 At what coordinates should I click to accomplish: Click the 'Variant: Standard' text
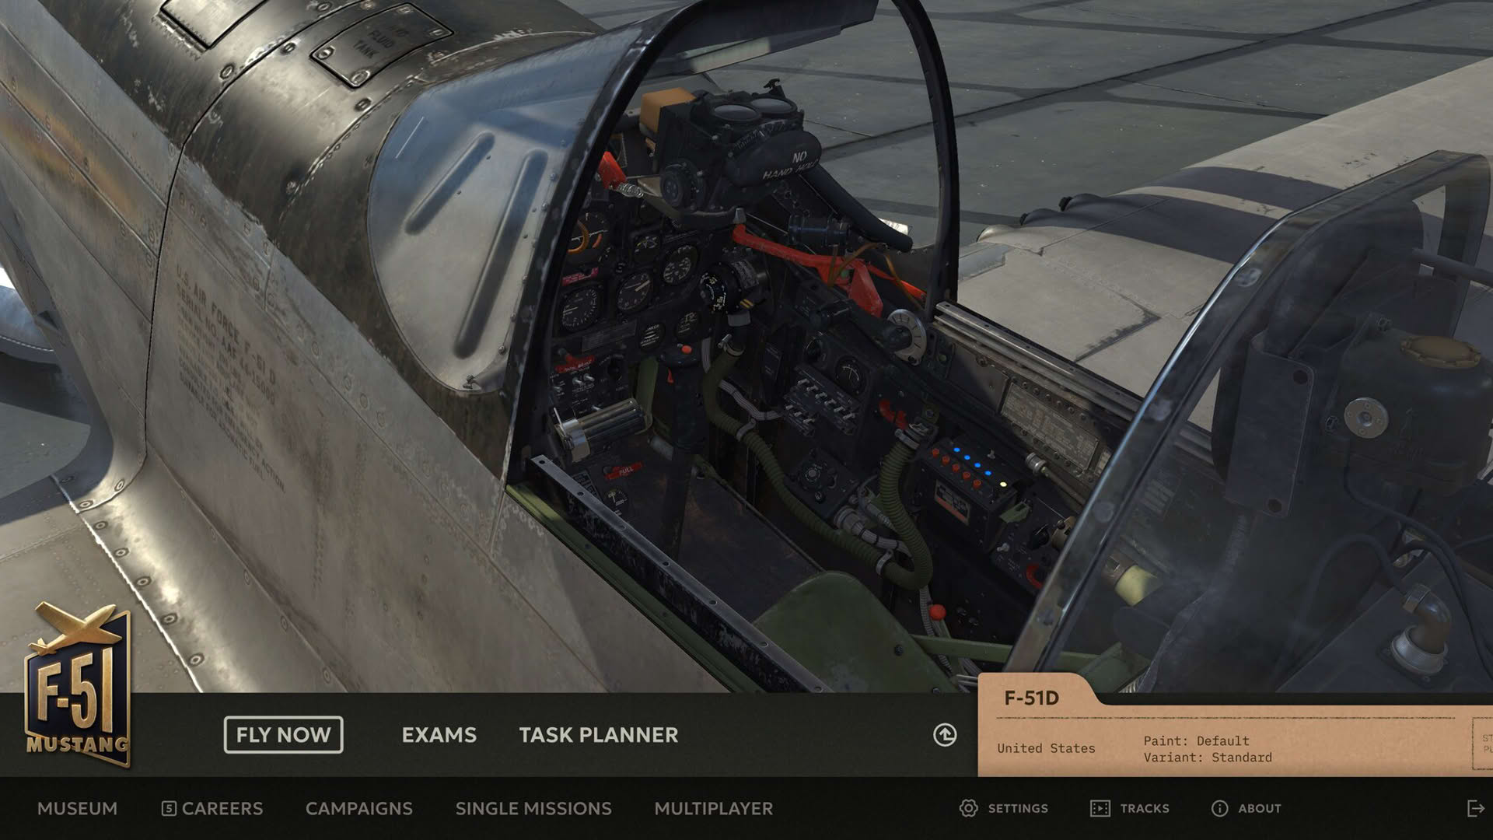click(1208, 758)
